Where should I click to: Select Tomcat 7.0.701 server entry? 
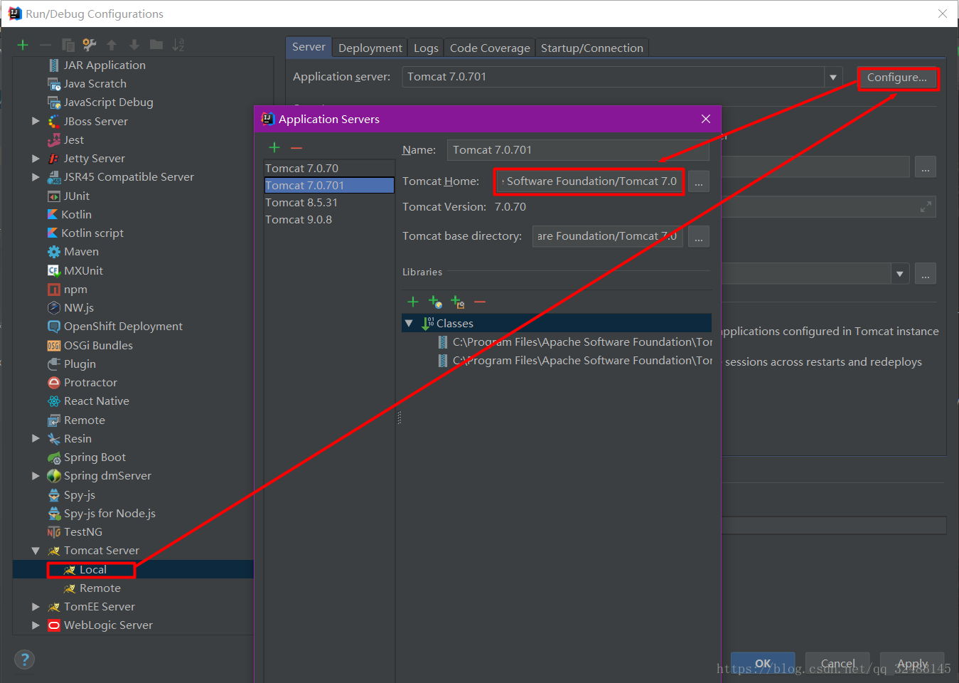[x=329, y=186]
